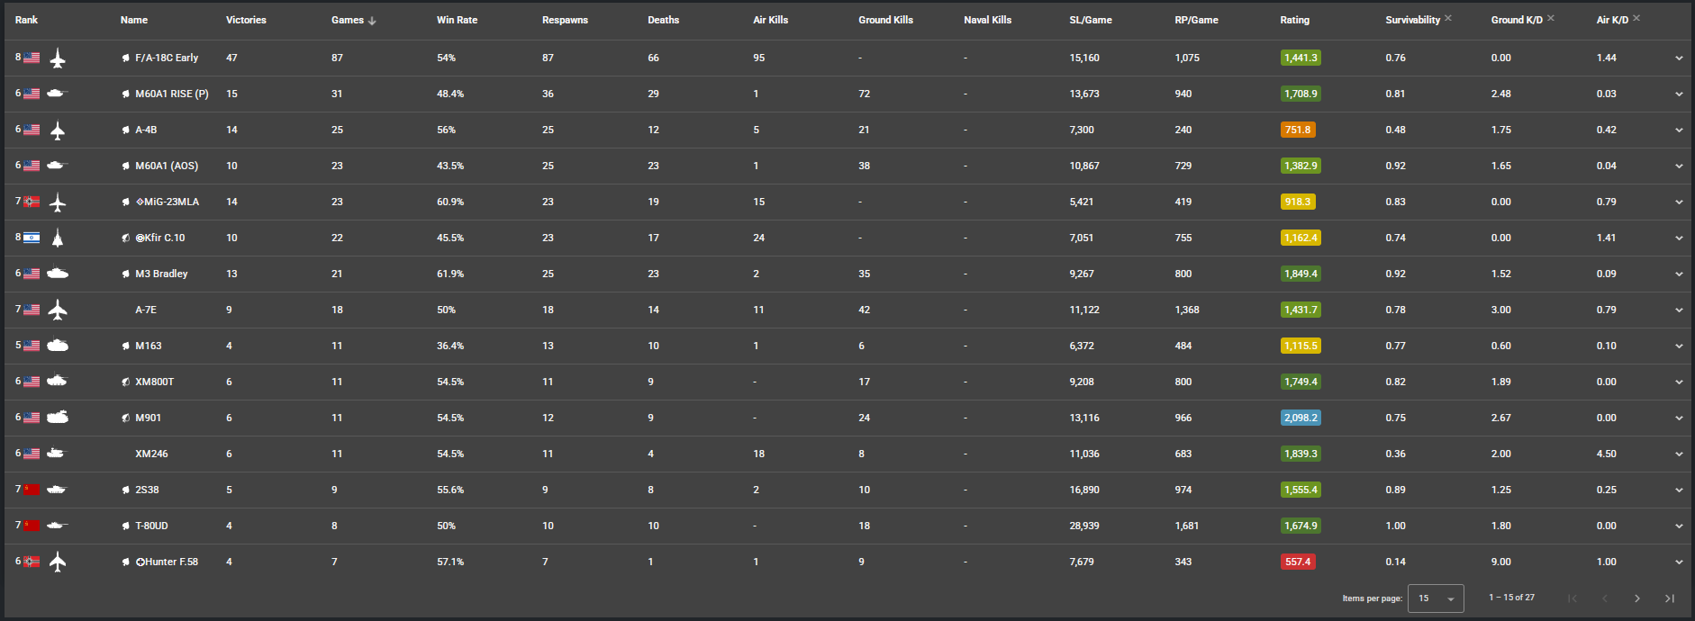
Task: Expand the M60A1 RISE (P) row details
Action: 1679,94
